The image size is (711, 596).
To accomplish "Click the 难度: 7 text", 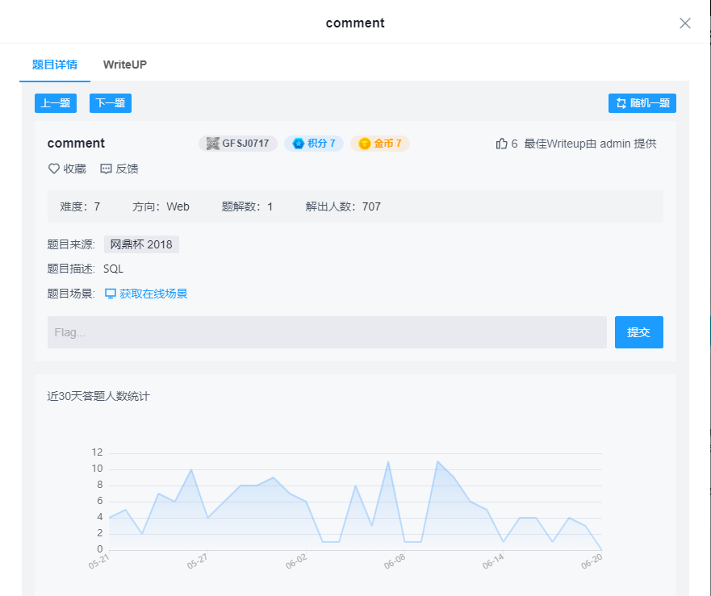I will click(80, 206).
